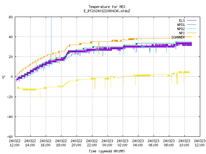The image size is (206, 154).
Task: Click the blue NPD2 legend line sample
Action: point(192,29)
